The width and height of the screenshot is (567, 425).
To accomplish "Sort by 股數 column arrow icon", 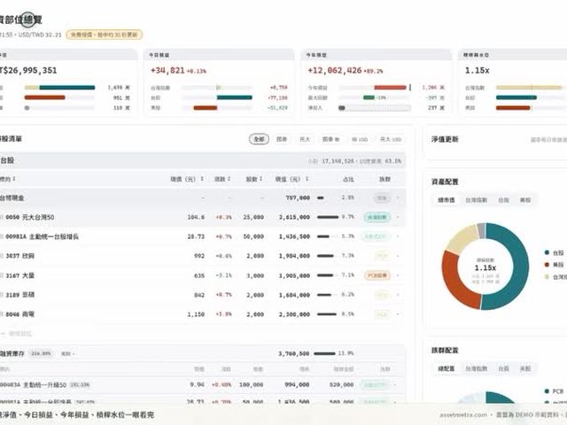I will pyautogui.click(x=260, y=179).
